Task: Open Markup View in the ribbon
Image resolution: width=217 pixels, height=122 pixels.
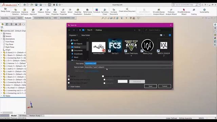Action: pyautogui.click(x=47, y=12)
